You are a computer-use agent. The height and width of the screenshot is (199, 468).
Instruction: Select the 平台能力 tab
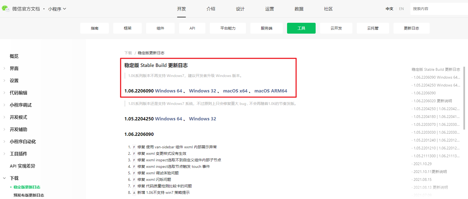pos(228,28)
